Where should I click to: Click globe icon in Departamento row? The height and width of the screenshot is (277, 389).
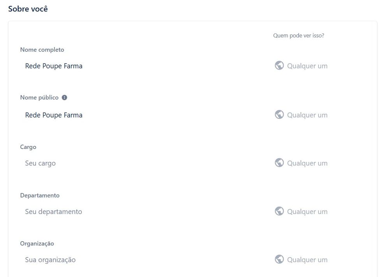tap(279, 211)
